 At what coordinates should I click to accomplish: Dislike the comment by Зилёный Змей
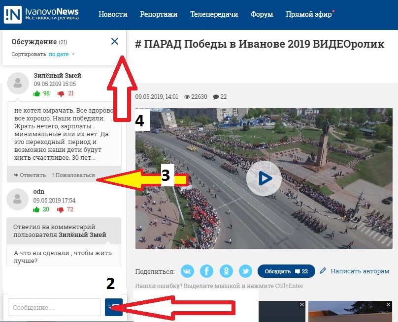(61, 94)
